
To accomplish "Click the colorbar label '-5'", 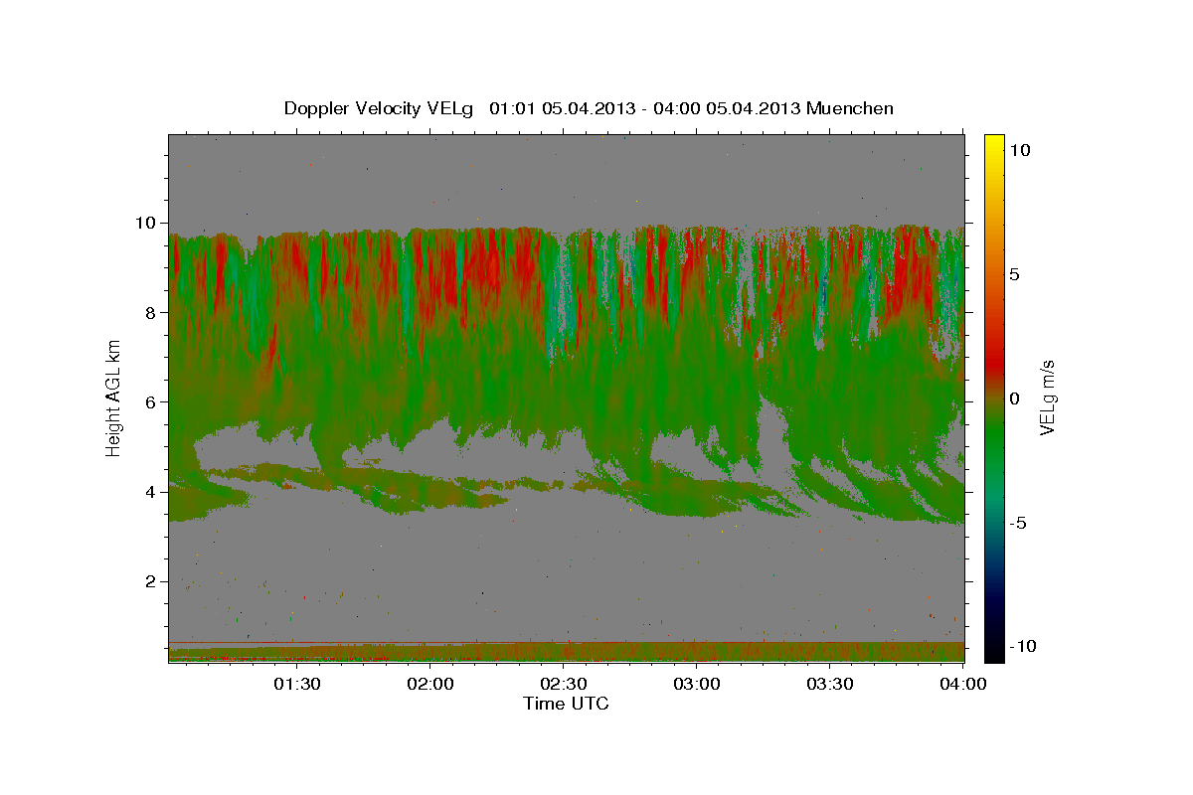I will (x=1020, y=523).
